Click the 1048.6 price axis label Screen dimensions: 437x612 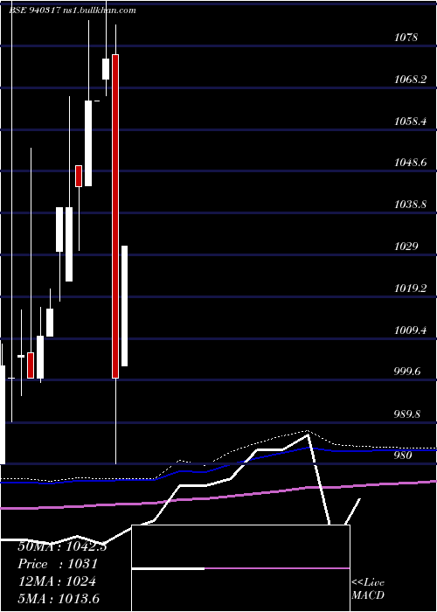(410, 163)
